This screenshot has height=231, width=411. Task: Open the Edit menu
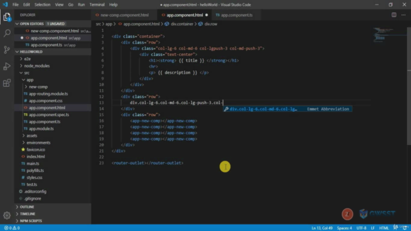26,4
